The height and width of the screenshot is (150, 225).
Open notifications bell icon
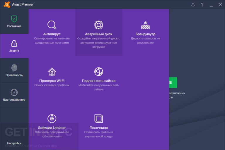point(193,5)
